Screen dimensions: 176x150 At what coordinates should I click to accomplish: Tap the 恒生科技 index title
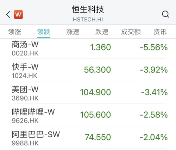tap(88, 9)
